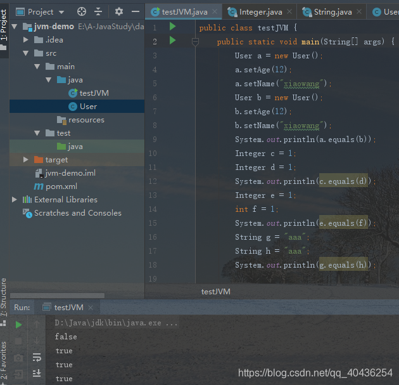399x385 pixels.
Task: Run main method from line 2 gutter arrow
Action: 172,40
